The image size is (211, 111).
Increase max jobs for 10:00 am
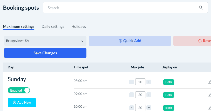149,107
